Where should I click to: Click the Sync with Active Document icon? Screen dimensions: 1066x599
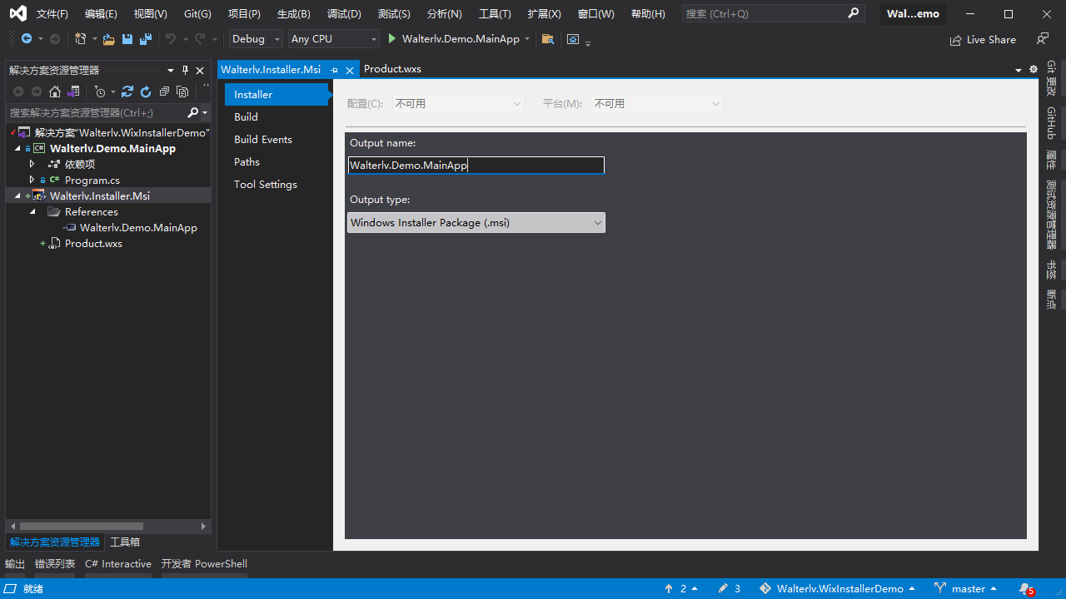(x=127, y=92)
